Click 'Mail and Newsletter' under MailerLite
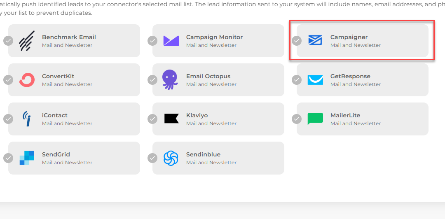Viewport: 445px width, 219px height. coord(355,123)
